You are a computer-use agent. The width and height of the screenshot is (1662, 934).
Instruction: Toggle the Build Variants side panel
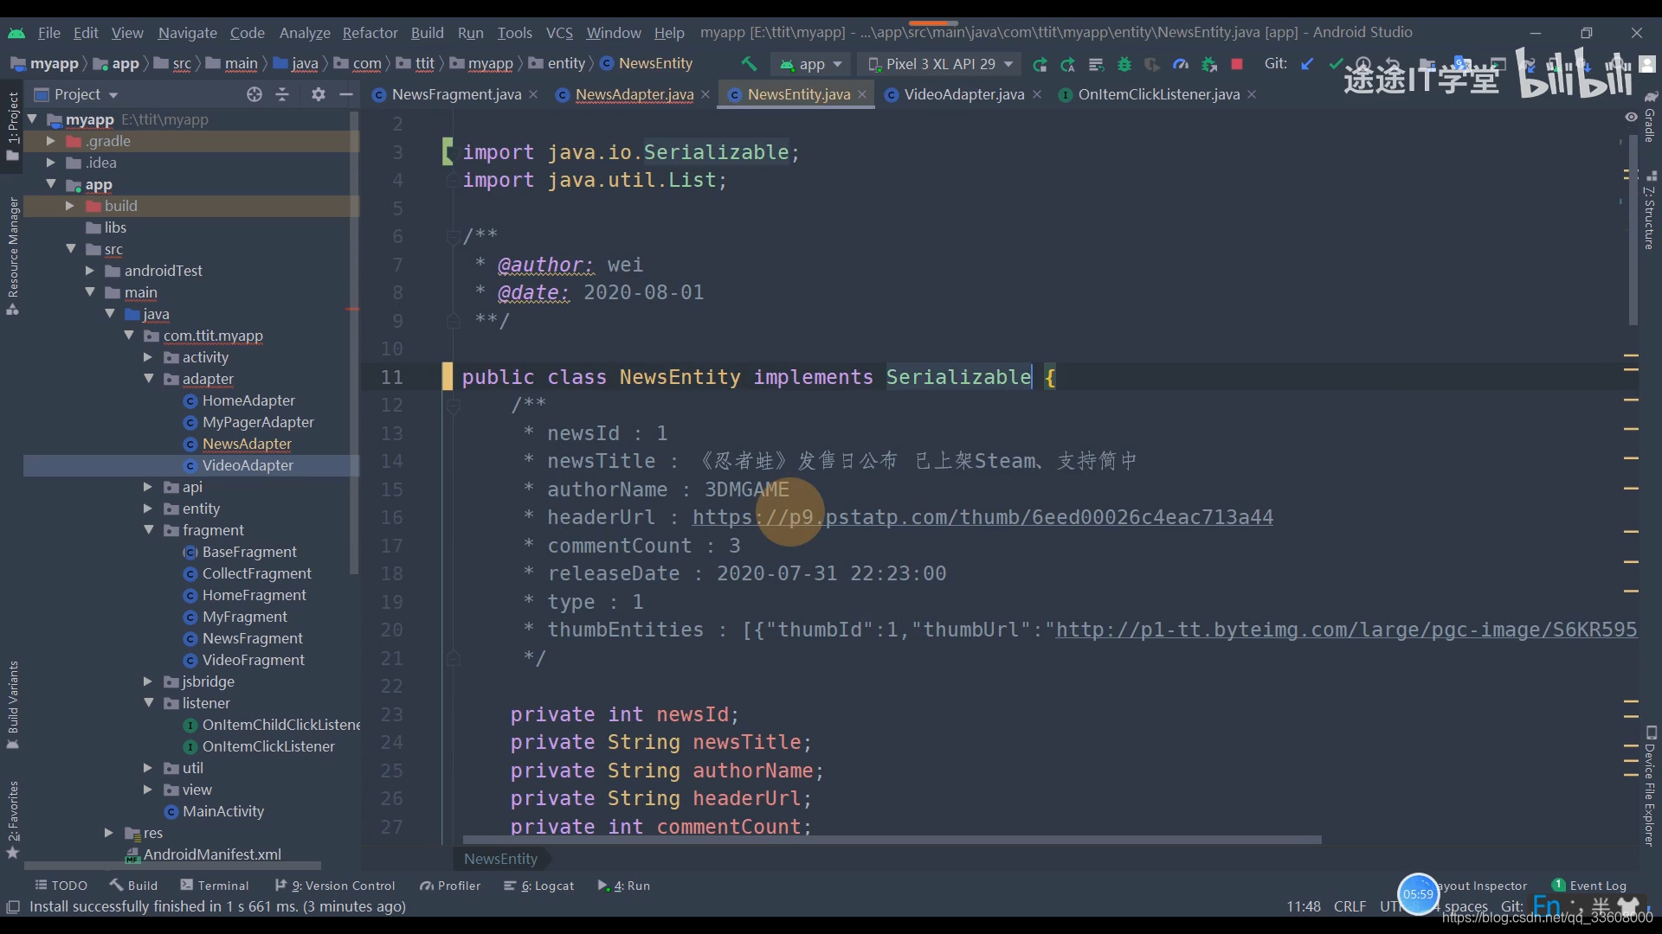[x=12, y=705]
